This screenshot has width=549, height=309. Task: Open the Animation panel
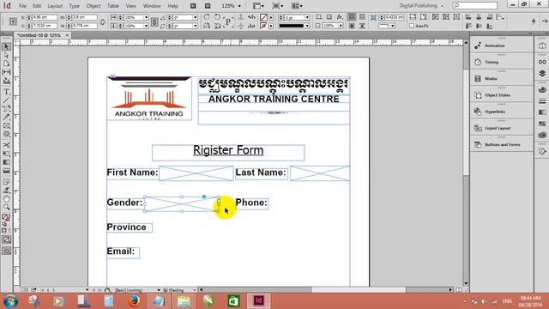(502, 45)
